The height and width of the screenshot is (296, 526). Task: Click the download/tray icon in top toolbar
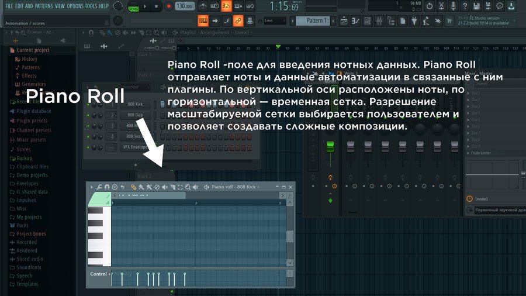point(511,6)
